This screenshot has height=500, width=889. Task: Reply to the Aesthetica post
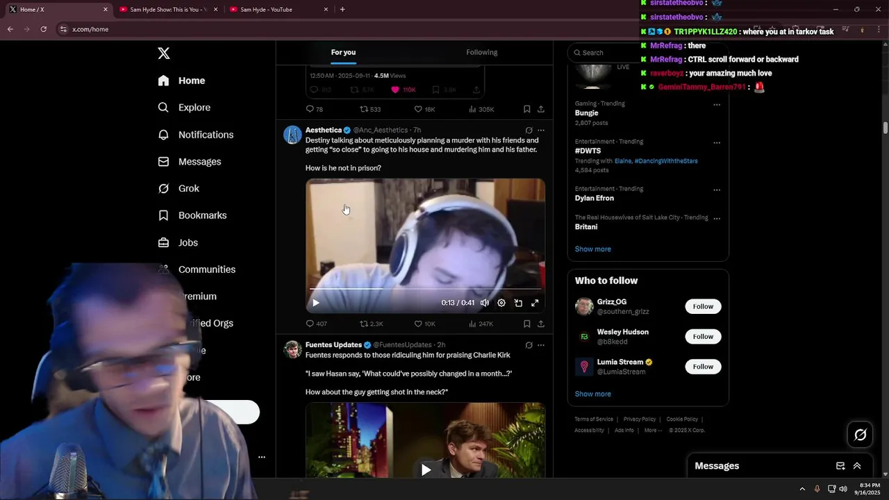pyautogui.click(x=316, y=324)
